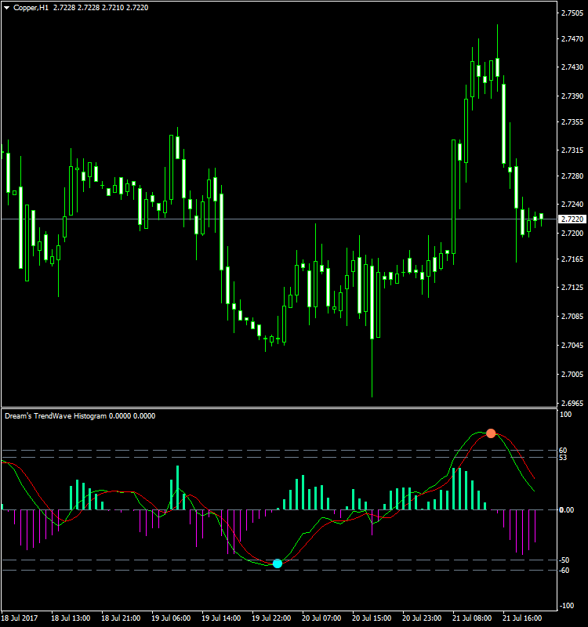Viewport: 588px width, 627px height.
Task: Select the 18 Jul 21:00 time axis label
Action: (121, 618)
